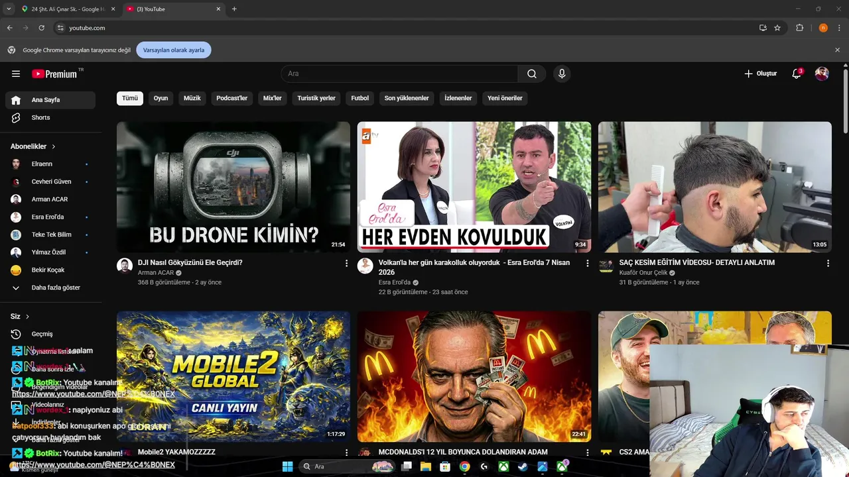The image size is (849, 477).
Task: Open HER EVDEN KOVULDUK video thumbnail
Action: (474, 187)
